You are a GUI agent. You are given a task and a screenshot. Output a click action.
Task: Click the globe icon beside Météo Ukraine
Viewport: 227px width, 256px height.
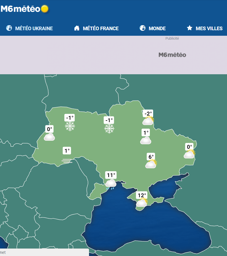[x=9, y=28]
